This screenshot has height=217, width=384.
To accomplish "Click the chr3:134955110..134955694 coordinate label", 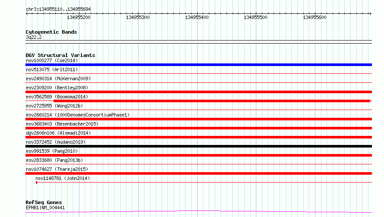I will 58,9.
